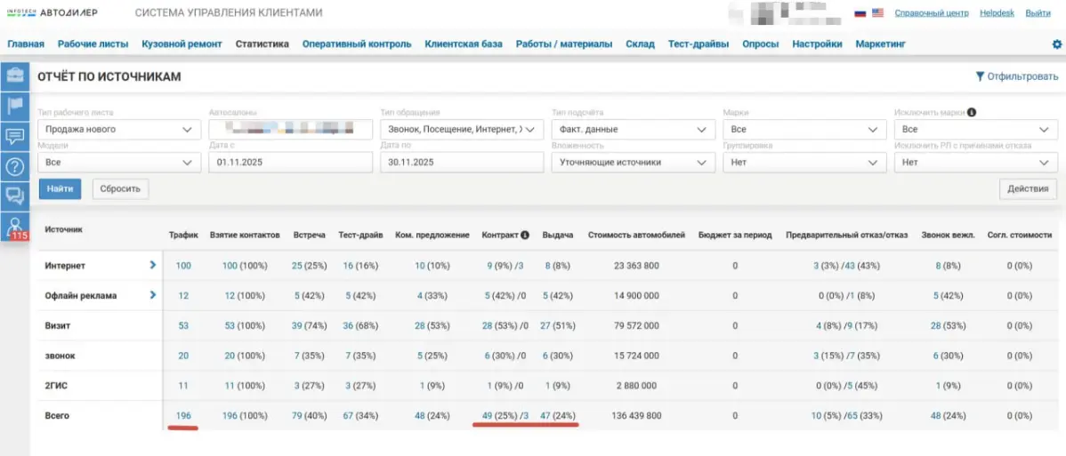Viewport: 1066px width, 456px height.
Task: Click Визит Ком. предложение value 28
Action: (420, 325)
